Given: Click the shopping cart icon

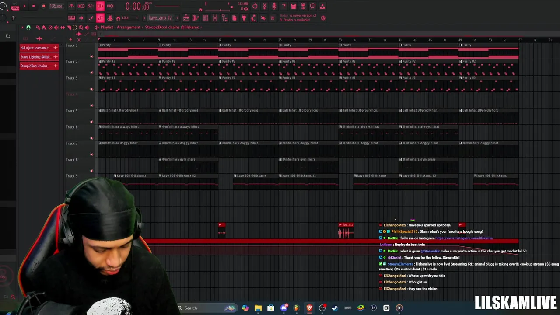Looking at the screenshot, I should [x=273, y=18].
